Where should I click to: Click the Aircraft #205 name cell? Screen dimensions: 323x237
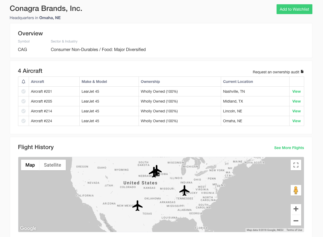54,101
